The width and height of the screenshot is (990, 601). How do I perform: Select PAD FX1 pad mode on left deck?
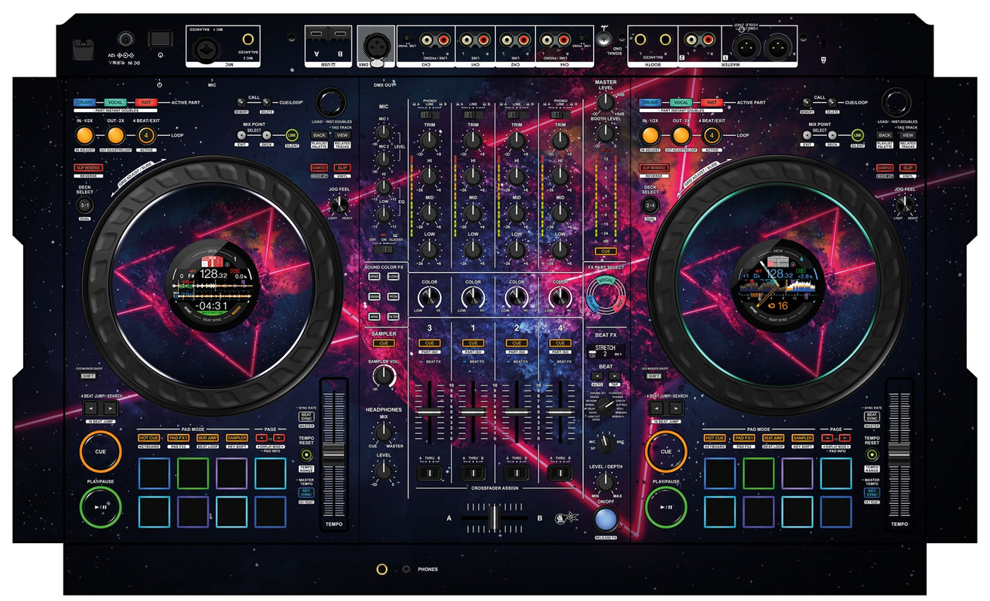click(x=179, y=438)
